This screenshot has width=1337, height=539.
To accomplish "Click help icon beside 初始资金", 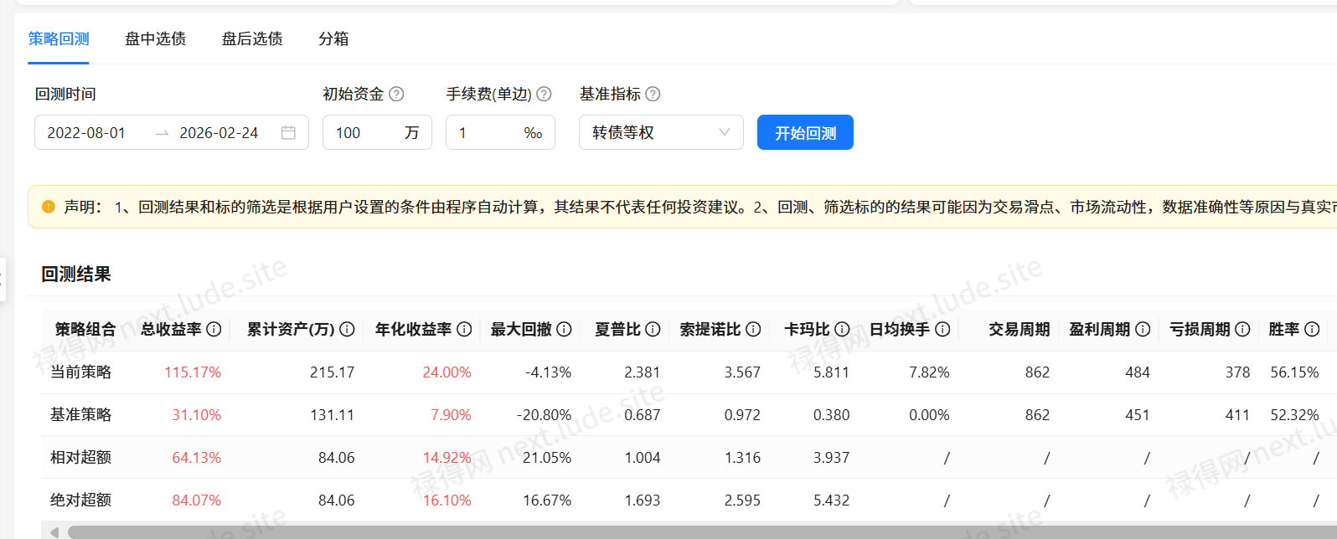I will [397, 95].
